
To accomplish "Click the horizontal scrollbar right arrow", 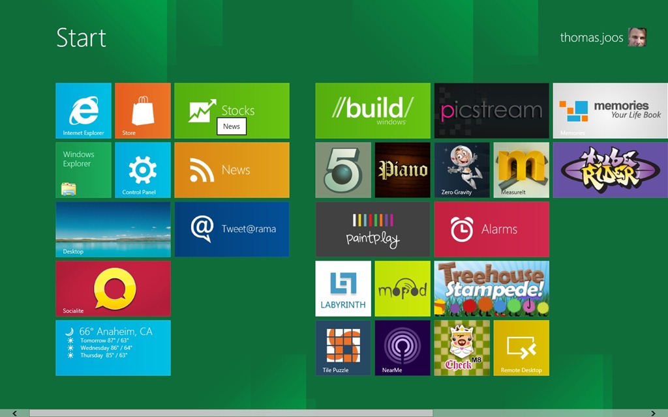I will pos(652,413).
